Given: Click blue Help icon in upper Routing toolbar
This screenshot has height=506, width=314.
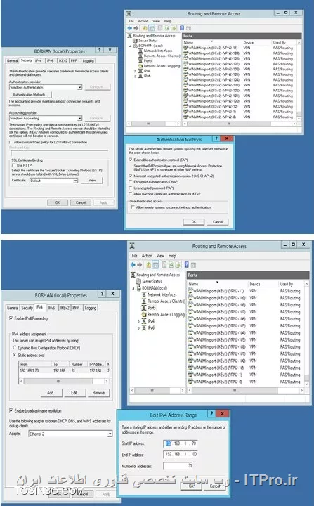Looking at the screenshot, I should [x=182, y=28].
